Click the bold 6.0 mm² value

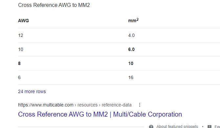click(131, 49)
